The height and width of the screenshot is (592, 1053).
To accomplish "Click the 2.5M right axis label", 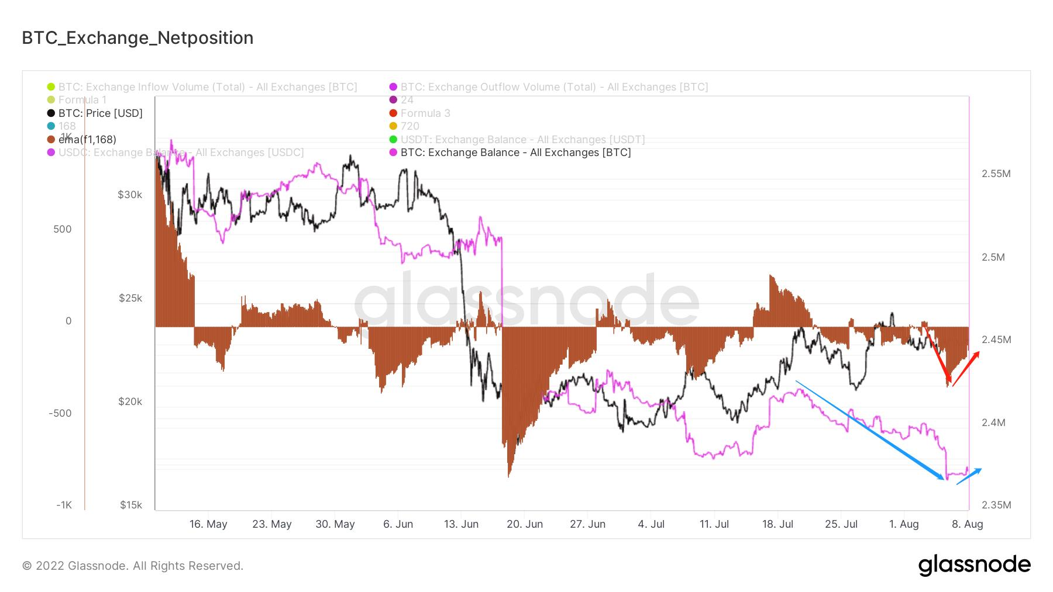I will tap(993, 257).
